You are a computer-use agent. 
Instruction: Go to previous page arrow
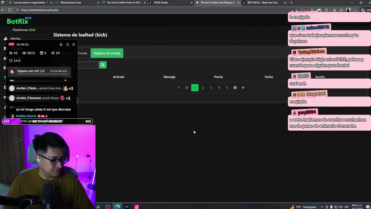pos(187,88)
